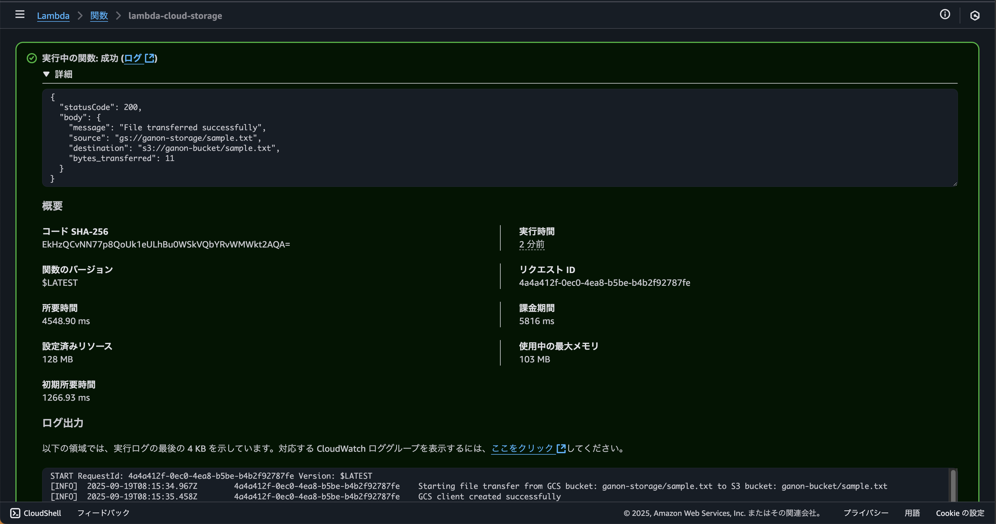Navigate to 関数 breadcrumb
The height and width of the screenshot is (524, 996).
coord(99,16)
